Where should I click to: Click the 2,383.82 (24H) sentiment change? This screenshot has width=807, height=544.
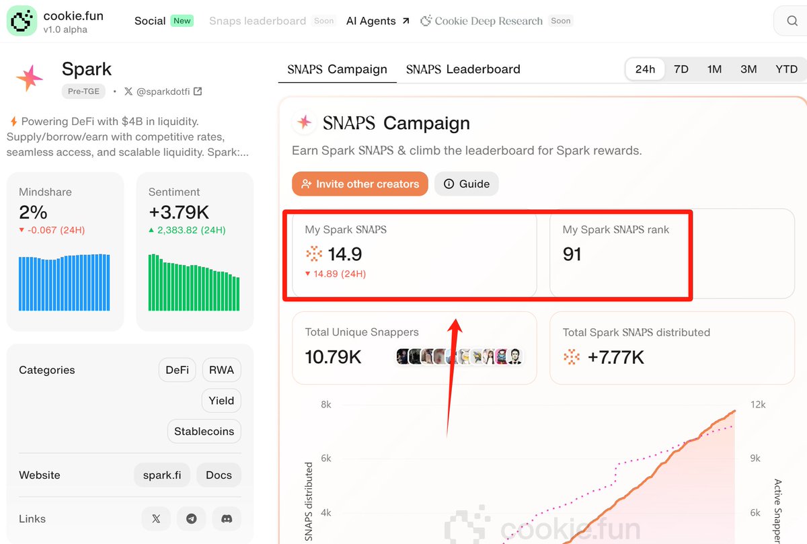(187, 230)
